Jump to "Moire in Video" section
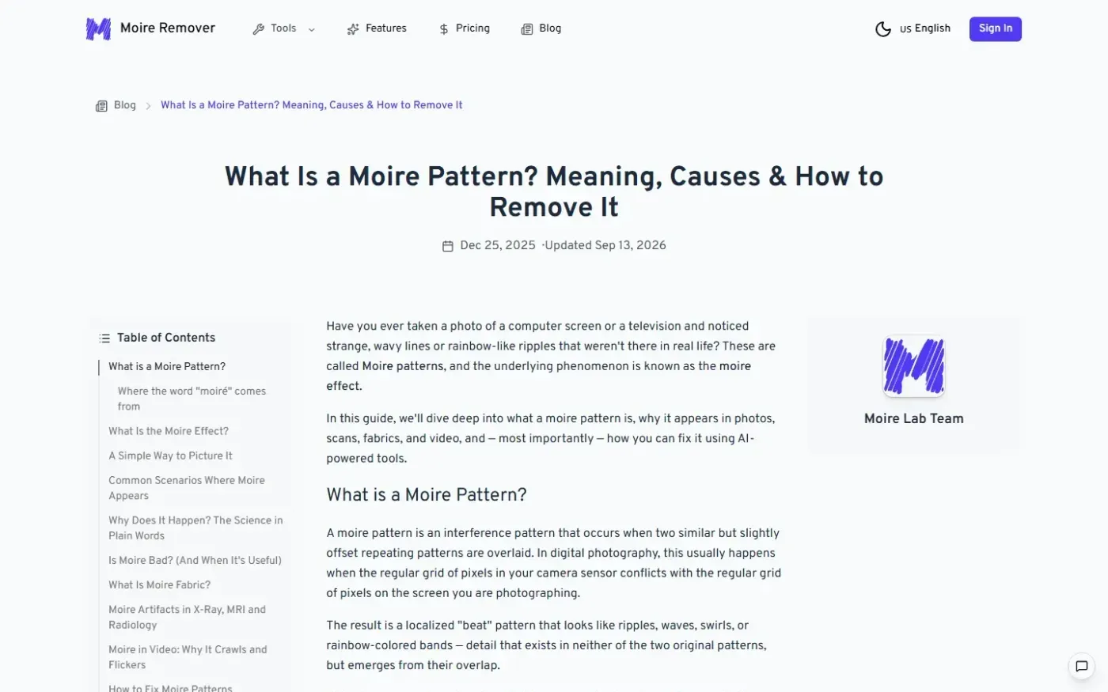This screenshot has width=1108, height=692. click(x=188, y=658)
